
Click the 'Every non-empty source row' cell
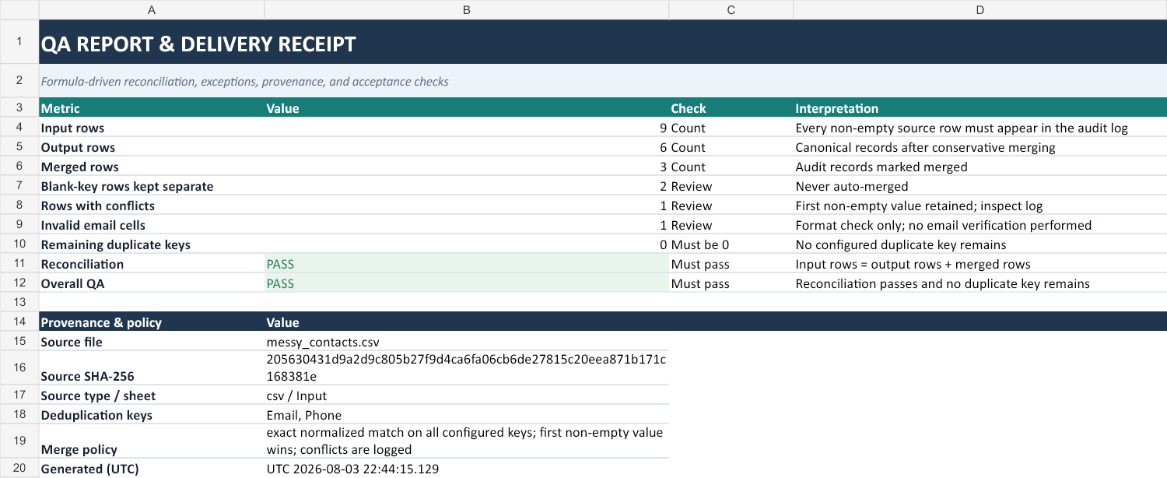click(980, 128)
